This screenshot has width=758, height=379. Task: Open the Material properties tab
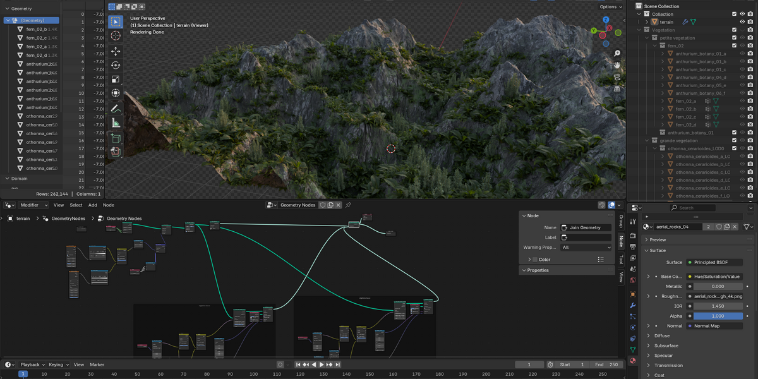[x=632, y=361]
